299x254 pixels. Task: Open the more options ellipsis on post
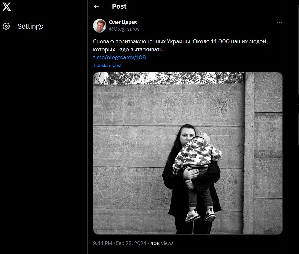tap(279, 23)
